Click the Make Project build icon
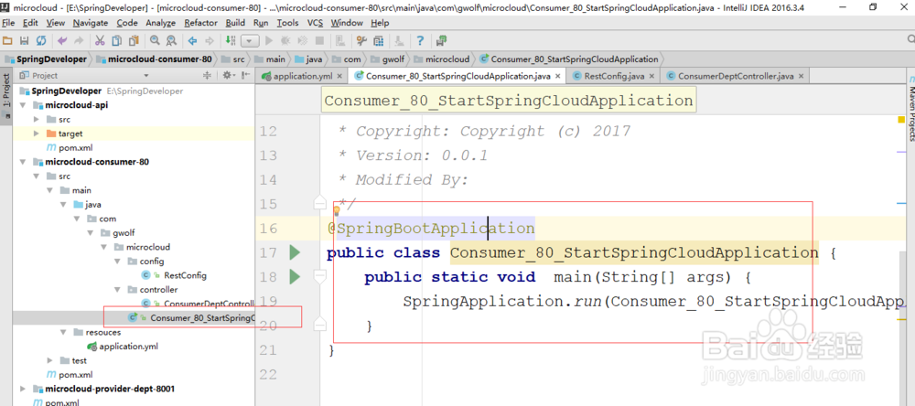The height and width of the screenshot is (406, 915). (231, 41)
